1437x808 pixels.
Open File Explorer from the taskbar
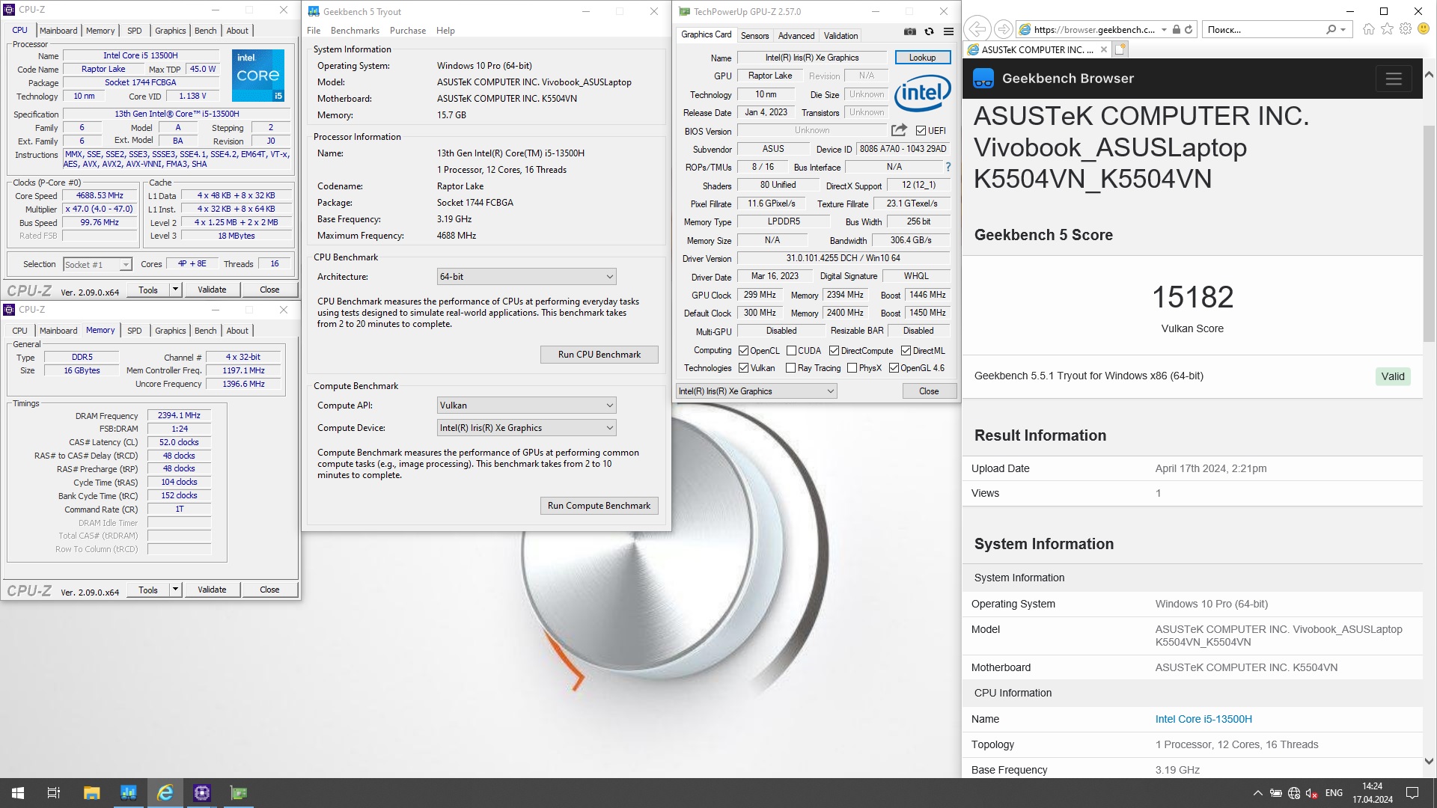coord(91,793)
